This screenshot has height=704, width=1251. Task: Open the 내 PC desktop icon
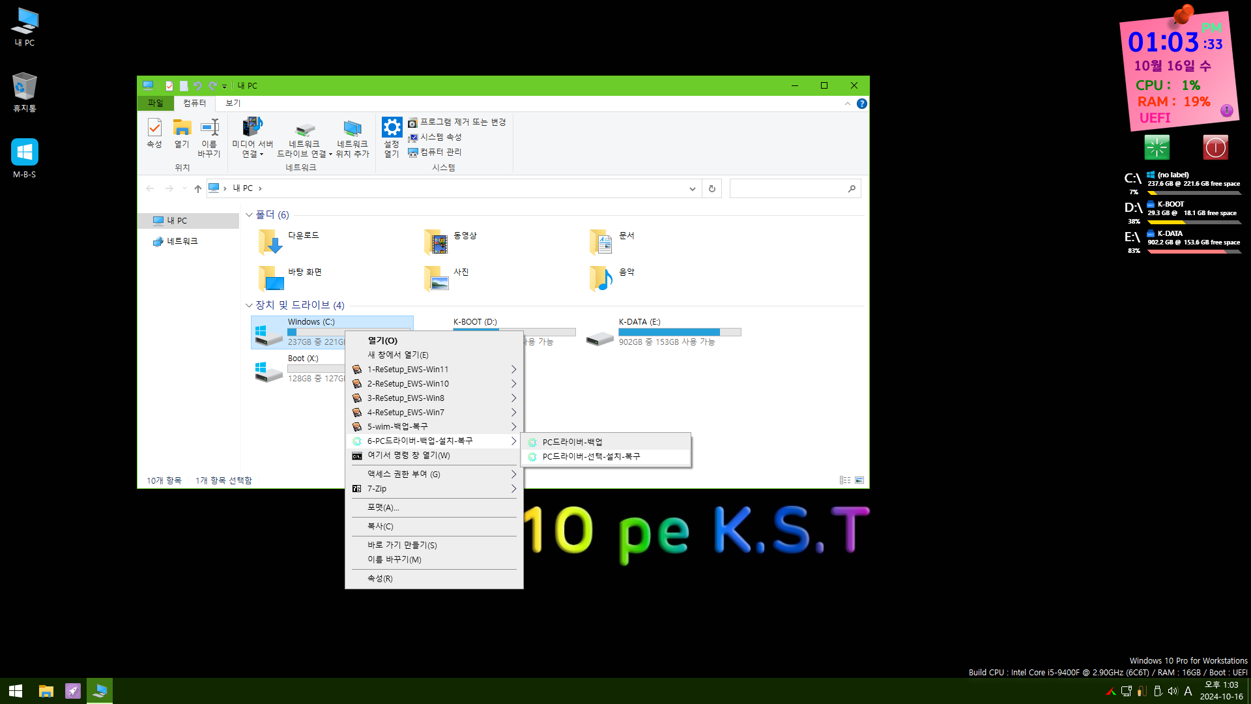(x=25, y=27)
